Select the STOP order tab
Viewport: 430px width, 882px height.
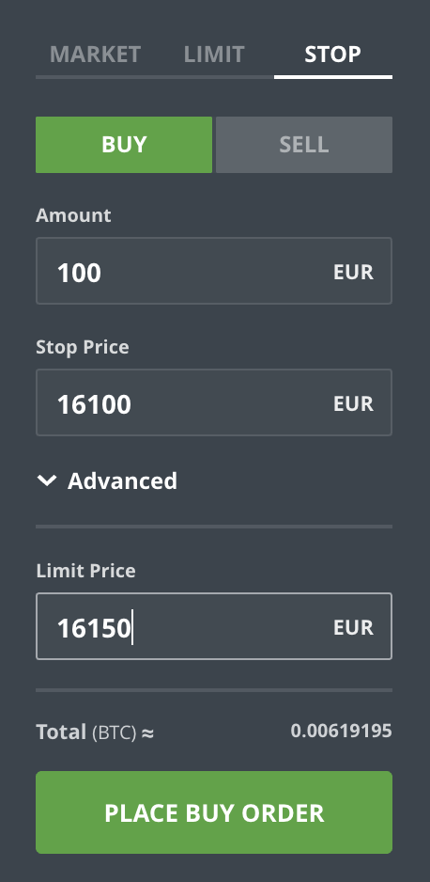[333, 55]
